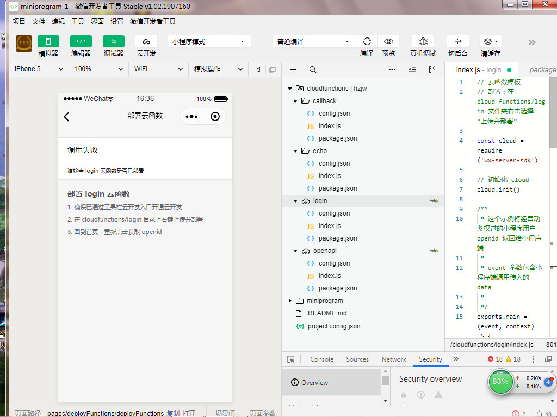Click the add new file plus icon
The height and width of the screenshot is (417, 557).
pyautogui.click(x=293, y=69)
